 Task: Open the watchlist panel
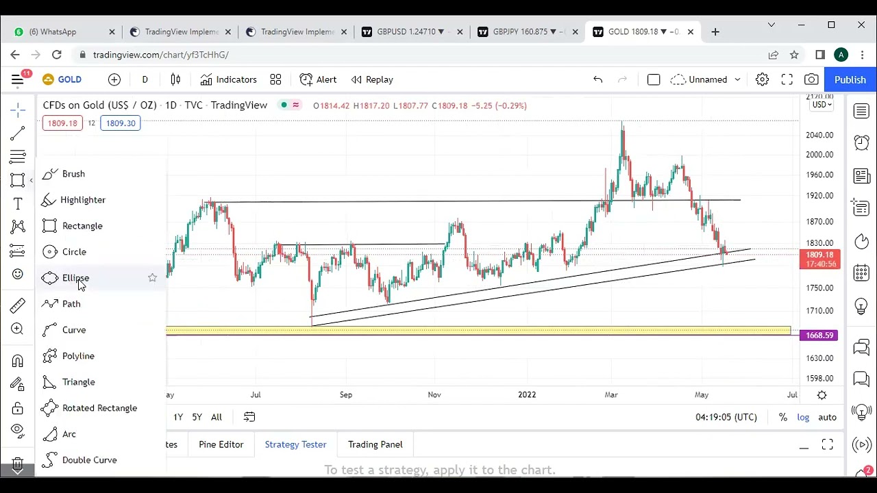coord(861,111)
